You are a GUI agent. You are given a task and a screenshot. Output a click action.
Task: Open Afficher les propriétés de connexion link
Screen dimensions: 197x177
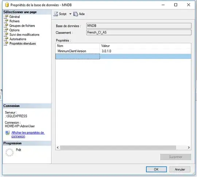tap(28, 134)
